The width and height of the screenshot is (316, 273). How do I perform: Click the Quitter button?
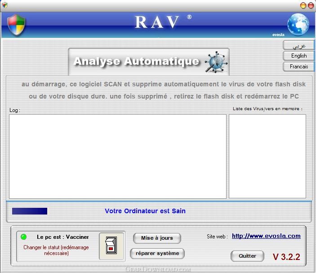pos(247,256)
